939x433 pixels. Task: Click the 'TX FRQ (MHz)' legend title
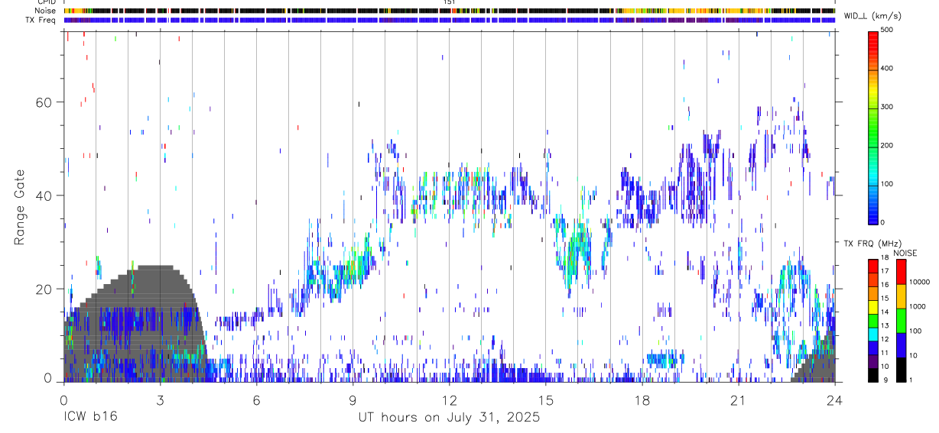tap(871, 244)
